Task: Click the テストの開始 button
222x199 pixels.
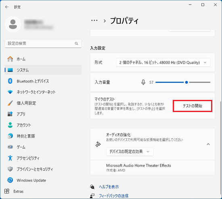Action: point(193,106)
